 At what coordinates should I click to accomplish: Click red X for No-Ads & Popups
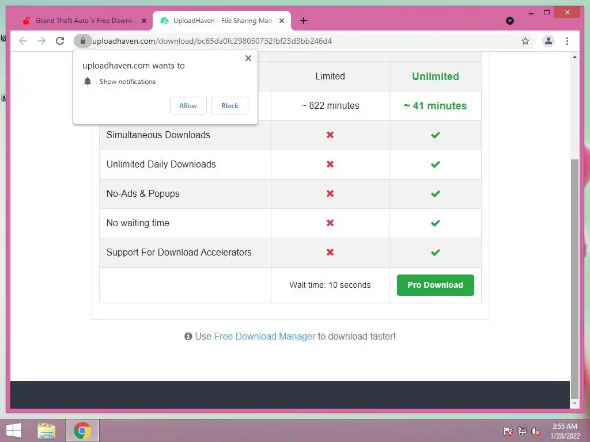(330, 193)
